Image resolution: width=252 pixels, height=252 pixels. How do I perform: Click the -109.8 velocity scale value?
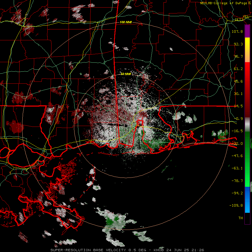[236, 206]
